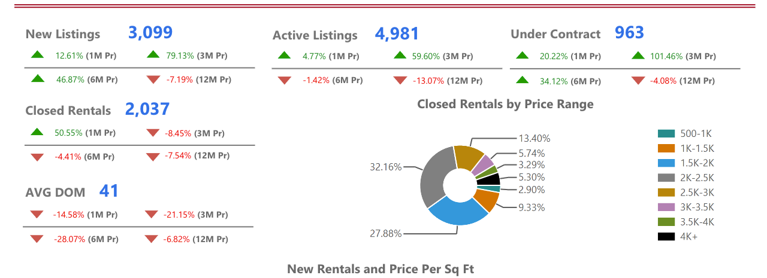
Task: Click the 4K+ legend label text
Action: (x=689, y=236)
